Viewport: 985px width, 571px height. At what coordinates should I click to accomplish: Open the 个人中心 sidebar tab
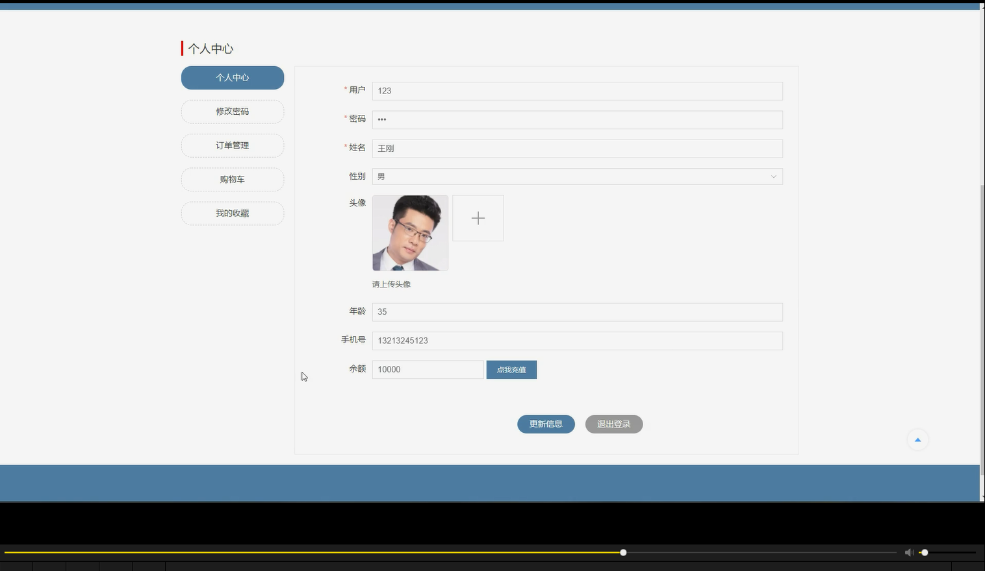[x=233, y=78]
